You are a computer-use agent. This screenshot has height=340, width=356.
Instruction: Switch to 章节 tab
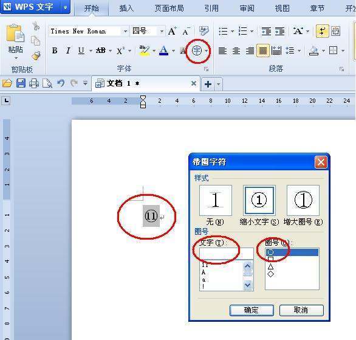click(x=317, y=9)
